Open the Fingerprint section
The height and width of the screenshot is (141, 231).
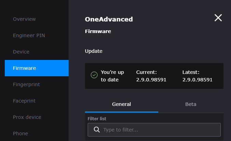point(27,84)
